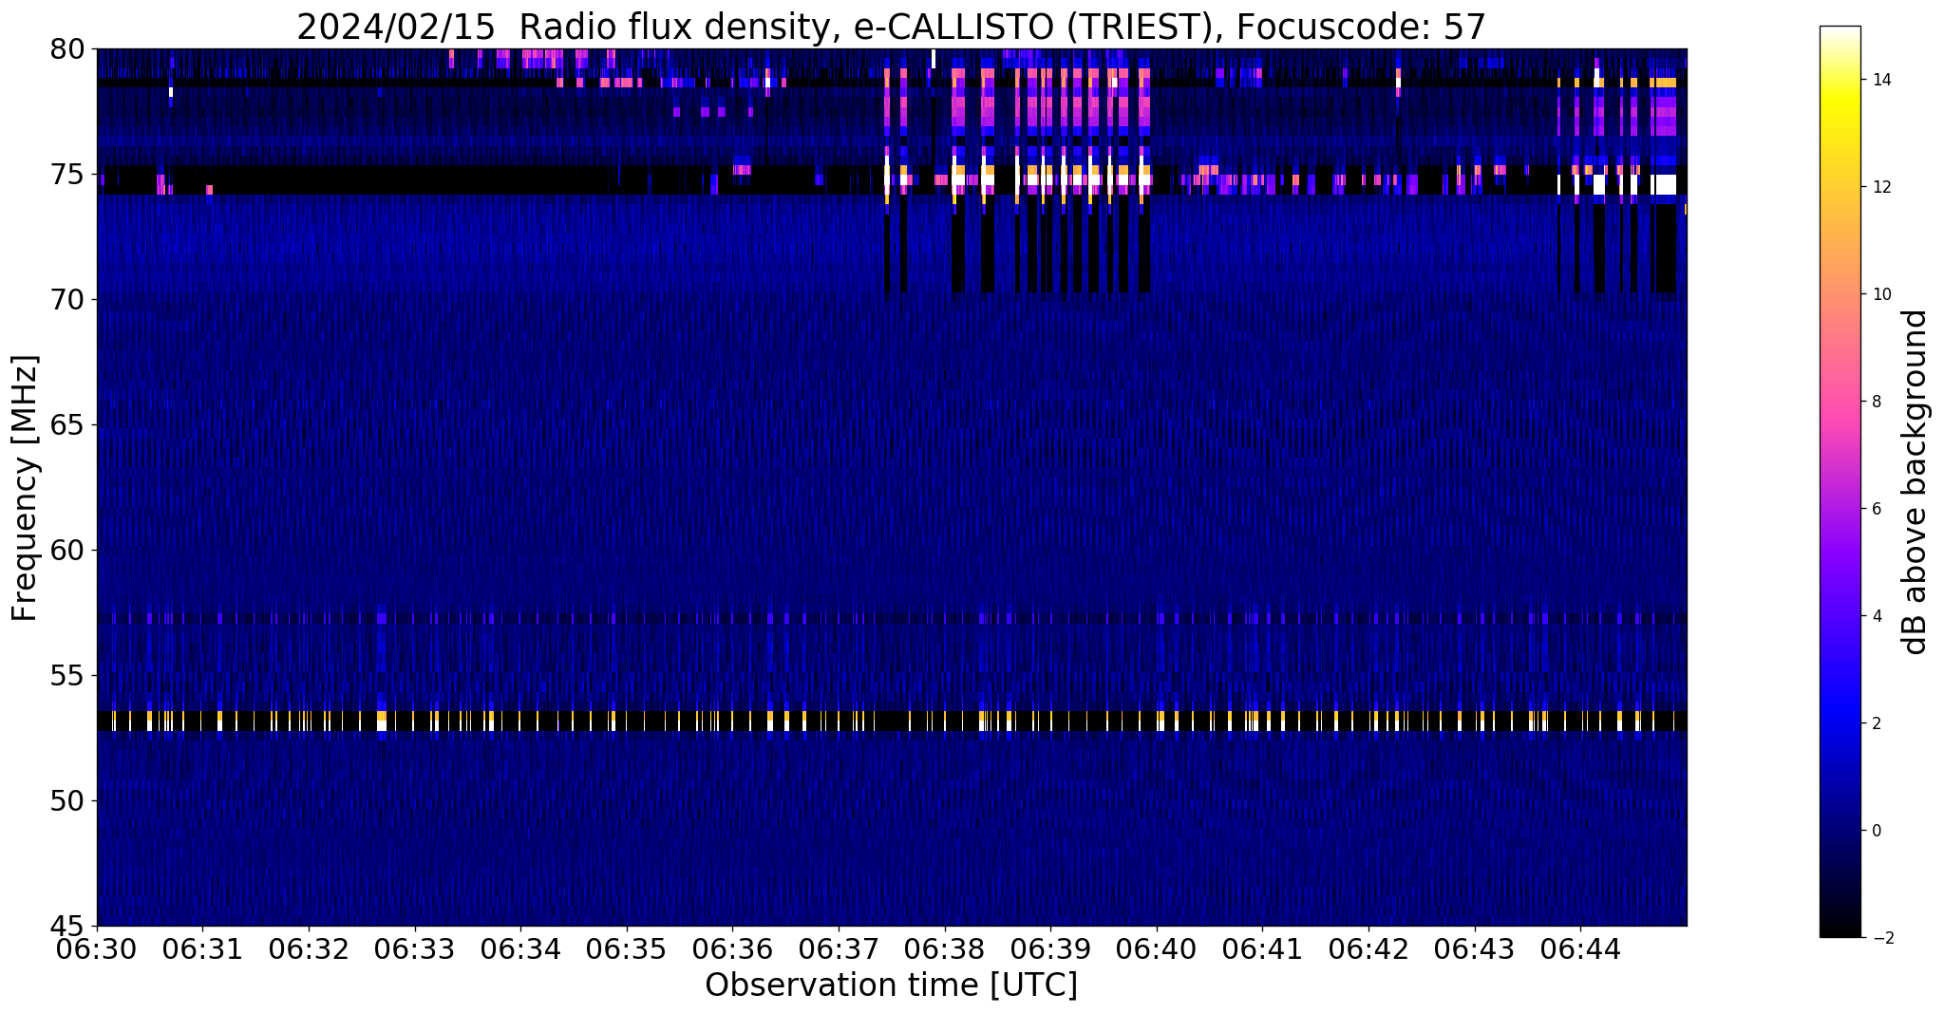Click the dB colorbar gradient strip

tap(1840, 481)
